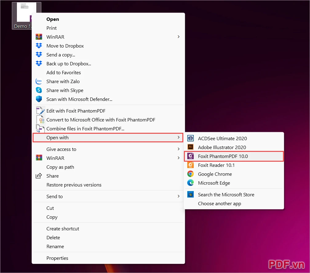Image resolution: width=310 pixels, height=273 pixels.
Task: Expand the first WinRAR submenu arrow
Action: tap(178, 37)
